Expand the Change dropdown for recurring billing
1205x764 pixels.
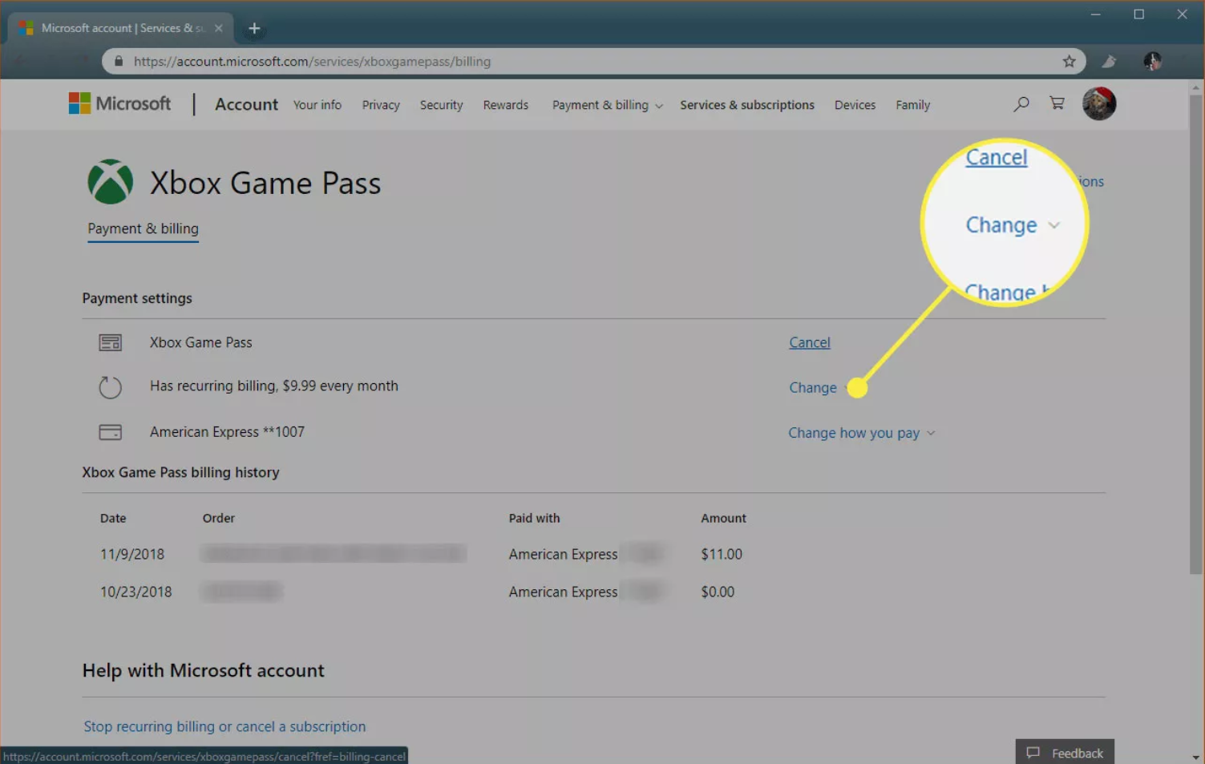[818, 388]
